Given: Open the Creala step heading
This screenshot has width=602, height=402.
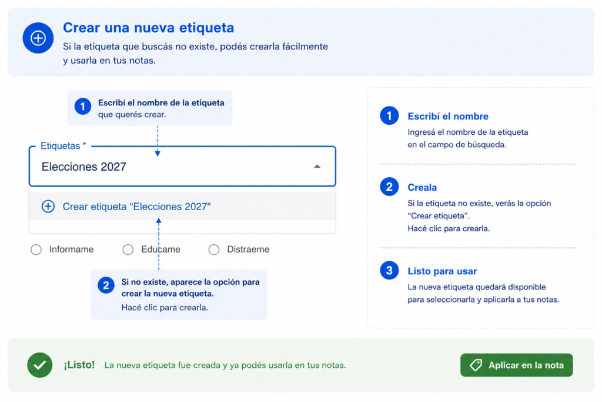Looking at the screenshot, I should point(422,188).
